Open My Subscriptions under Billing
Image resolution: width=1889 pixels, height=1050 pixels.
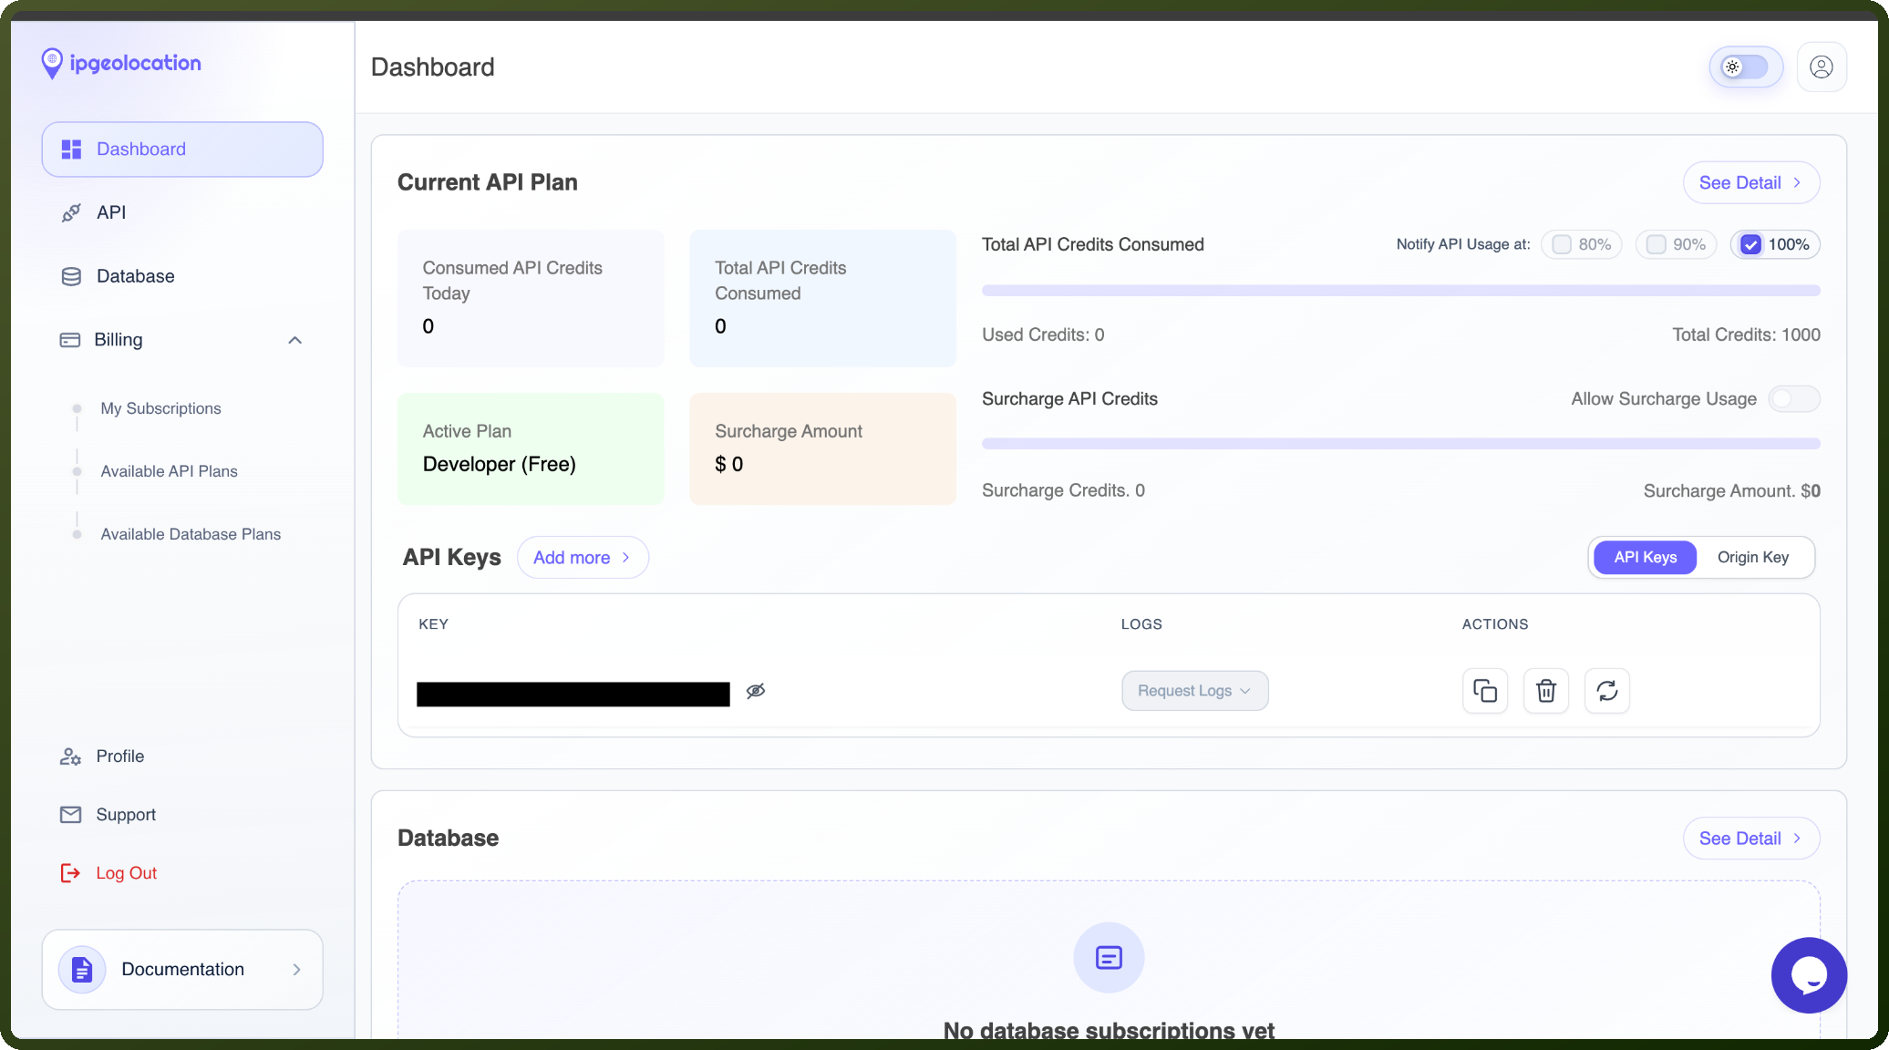point(160,408)
